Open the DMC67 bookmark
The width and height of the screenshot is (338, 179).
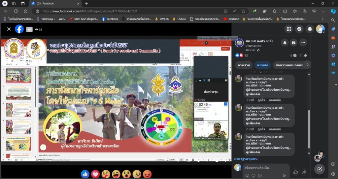tap(179, 19)
